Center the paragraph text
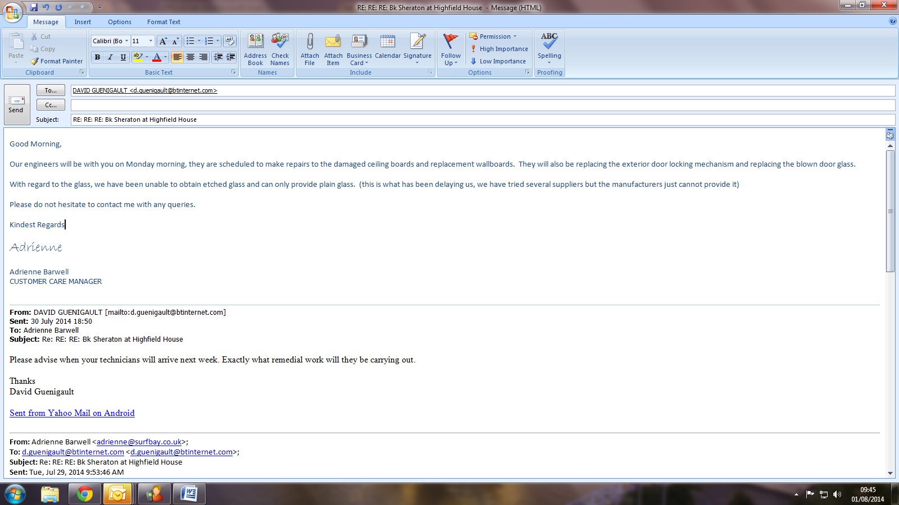Viewport: 899px width, 505px height. 190,57
